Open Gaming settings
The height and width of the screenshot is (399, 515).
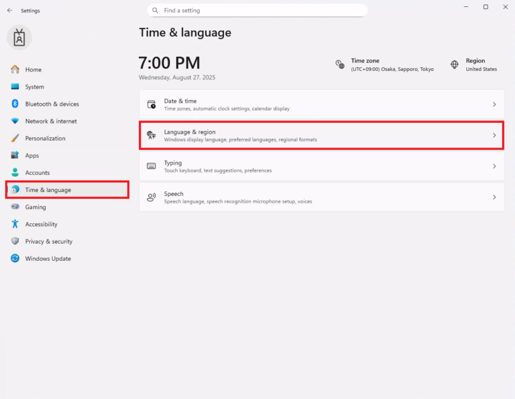[67, 207]
